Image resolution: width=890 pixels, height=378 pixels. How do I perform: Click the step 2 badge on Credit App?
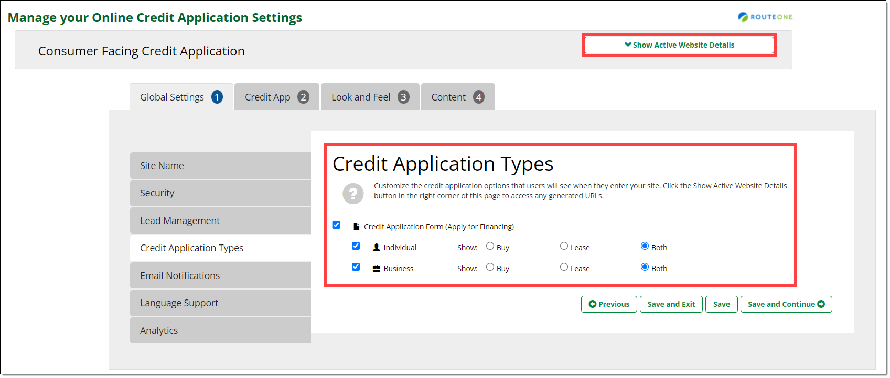click(303, 97)
